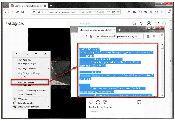Open new tab in view-source window
The image size is (175, 121).
(x=119, y=30)
